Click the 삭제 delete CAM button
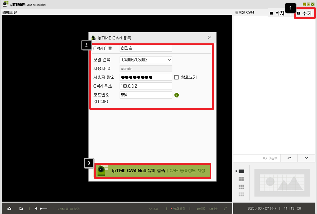The image size is (317, 214). click(x=278, y=13)
